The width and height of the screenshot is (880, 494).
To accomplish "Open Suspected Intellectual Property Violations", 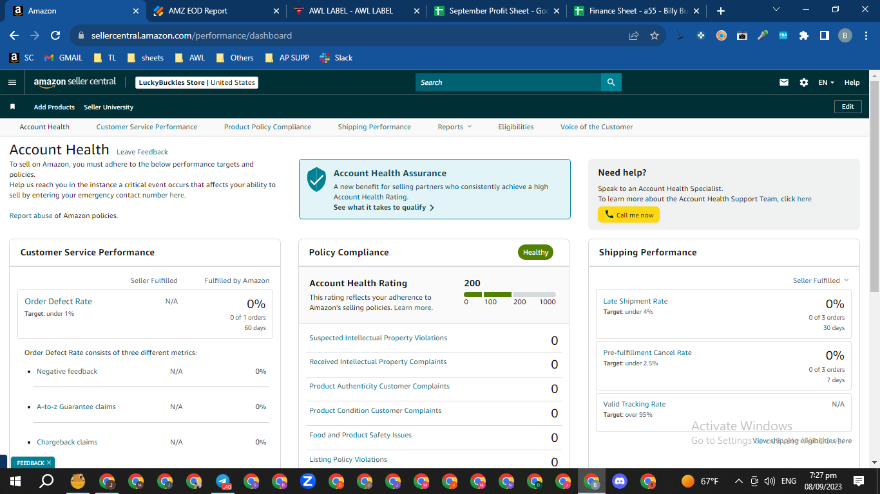I will (x=378, y=338).
